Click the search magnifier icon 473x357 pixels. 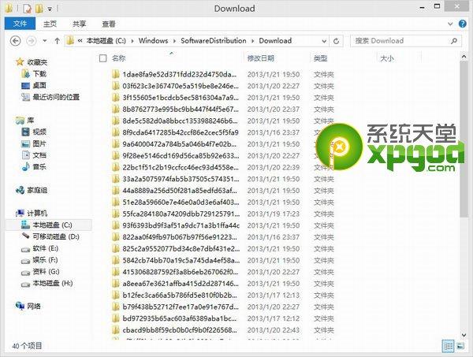coord(454,41)
